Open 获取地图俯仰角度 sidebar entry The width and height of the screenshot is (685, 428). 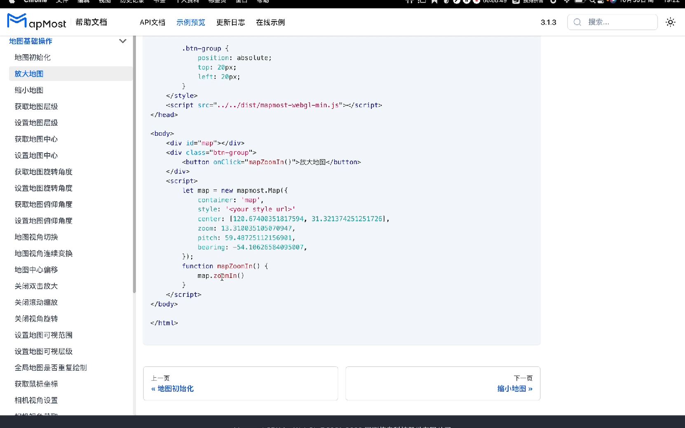pos(44,205)
